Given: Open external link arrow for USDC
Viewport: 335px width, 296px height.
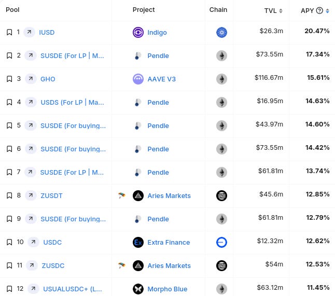Looking at the screenshot, I should [x=33, y=242].
